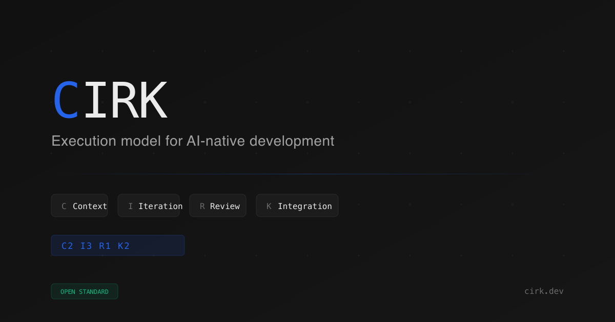
Task: Click the gray I letter icon beside Iteration
Action: (131, 206)
